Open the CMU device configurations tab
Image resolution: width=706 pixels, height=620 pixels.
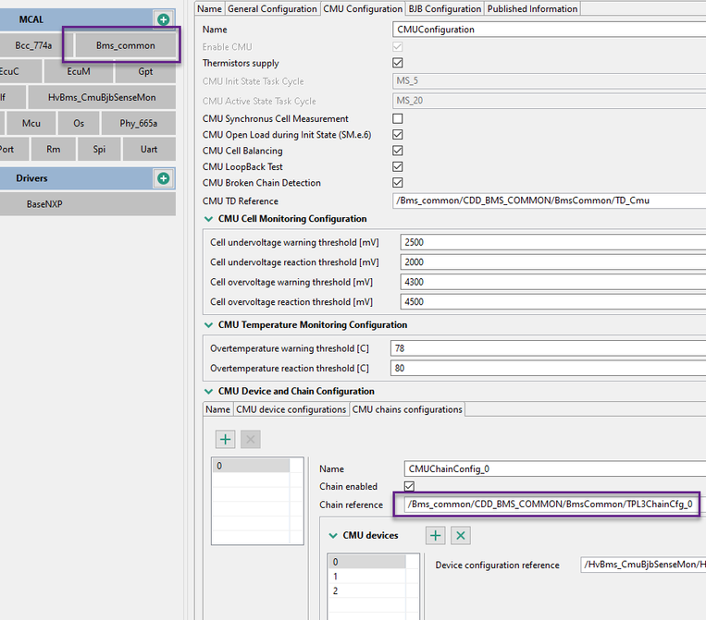[291, 409]
